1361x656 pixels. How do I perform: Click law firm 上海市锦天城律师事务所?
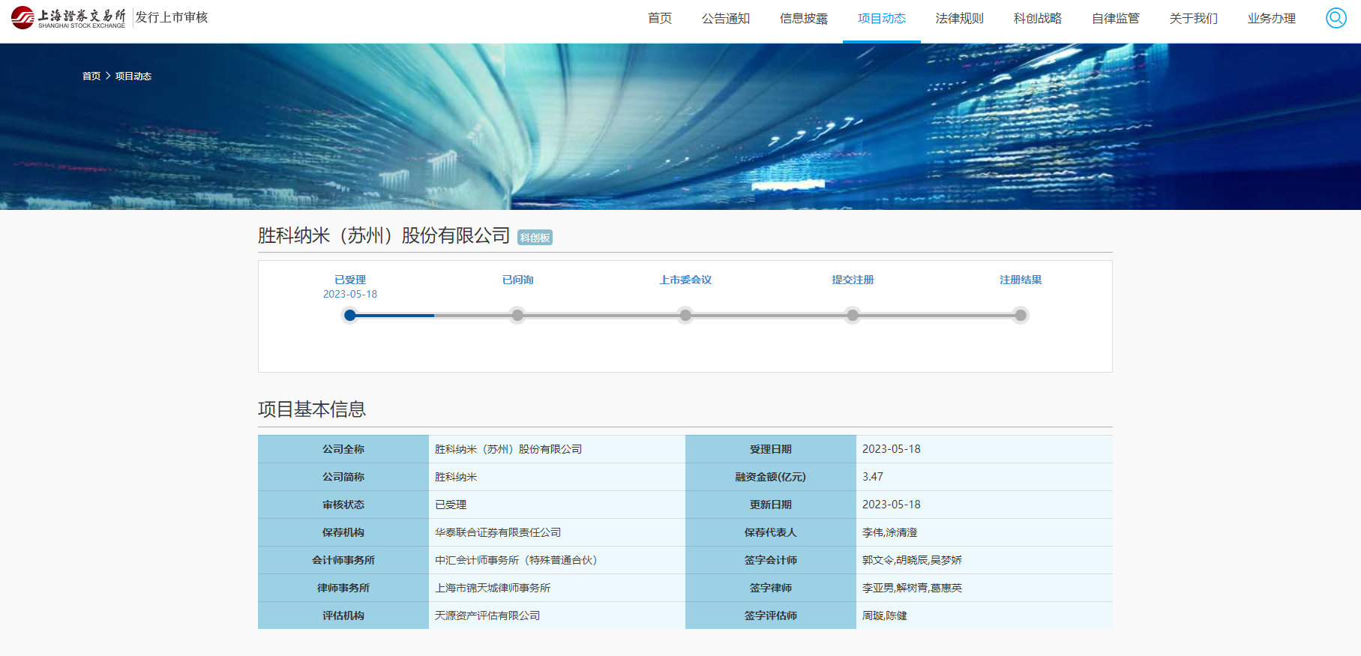point(493,588)
